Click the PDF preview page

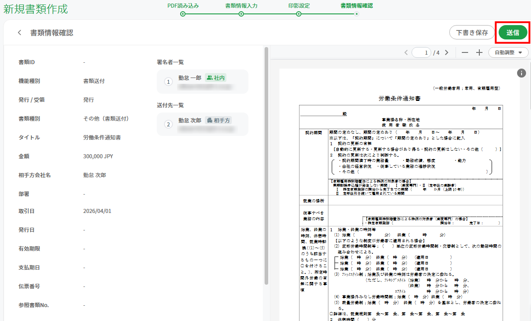click(x=400, y=195)
